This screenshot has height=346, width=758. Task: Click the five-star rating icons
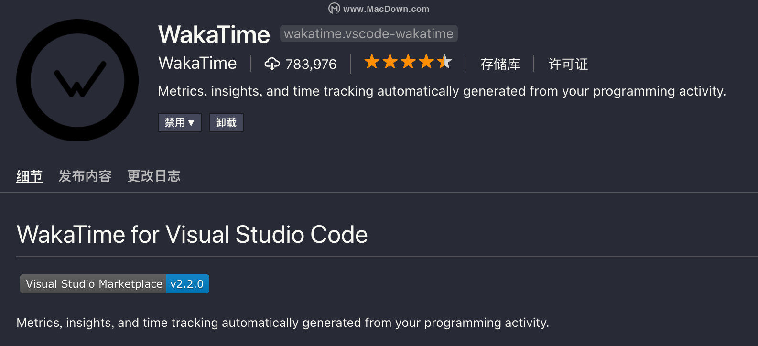click(408, 62)
